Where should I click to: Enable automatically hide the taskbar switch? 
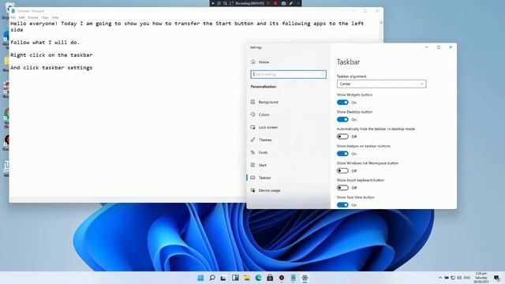(342, 136)
